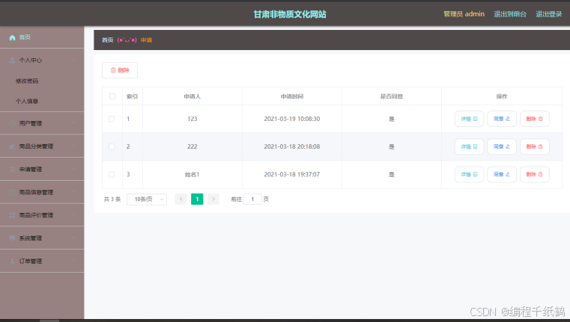Viewport: 570px width, 322px height.
Task: Click the monitor icon beside 系统管理
Action: tap(13, 238)
